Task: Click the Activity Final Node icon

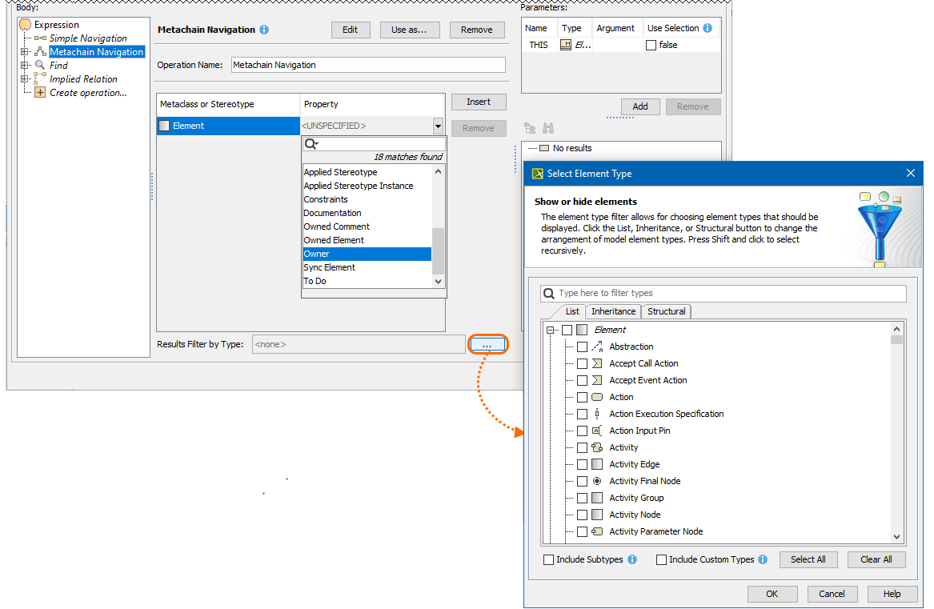Action: 597,481
